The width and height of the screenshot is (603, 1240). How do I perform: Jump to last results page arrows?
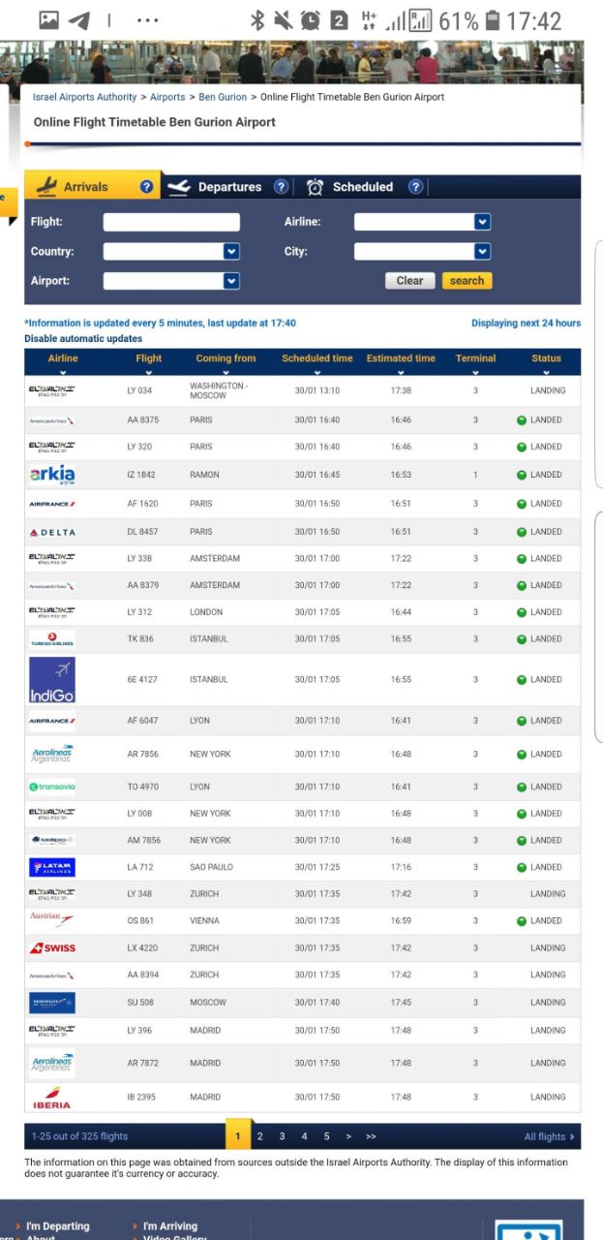tap(371, 1136)
